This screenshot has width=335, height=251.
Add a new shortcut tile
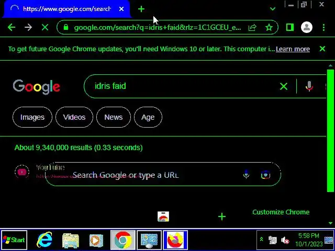[x=222, y=217]
